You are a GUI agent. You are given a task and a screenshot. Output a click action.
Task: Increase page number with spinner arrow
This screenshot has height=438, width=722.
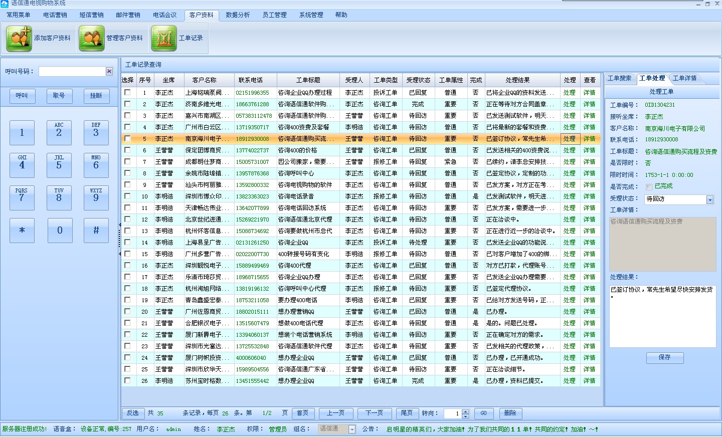pos(466,411)
